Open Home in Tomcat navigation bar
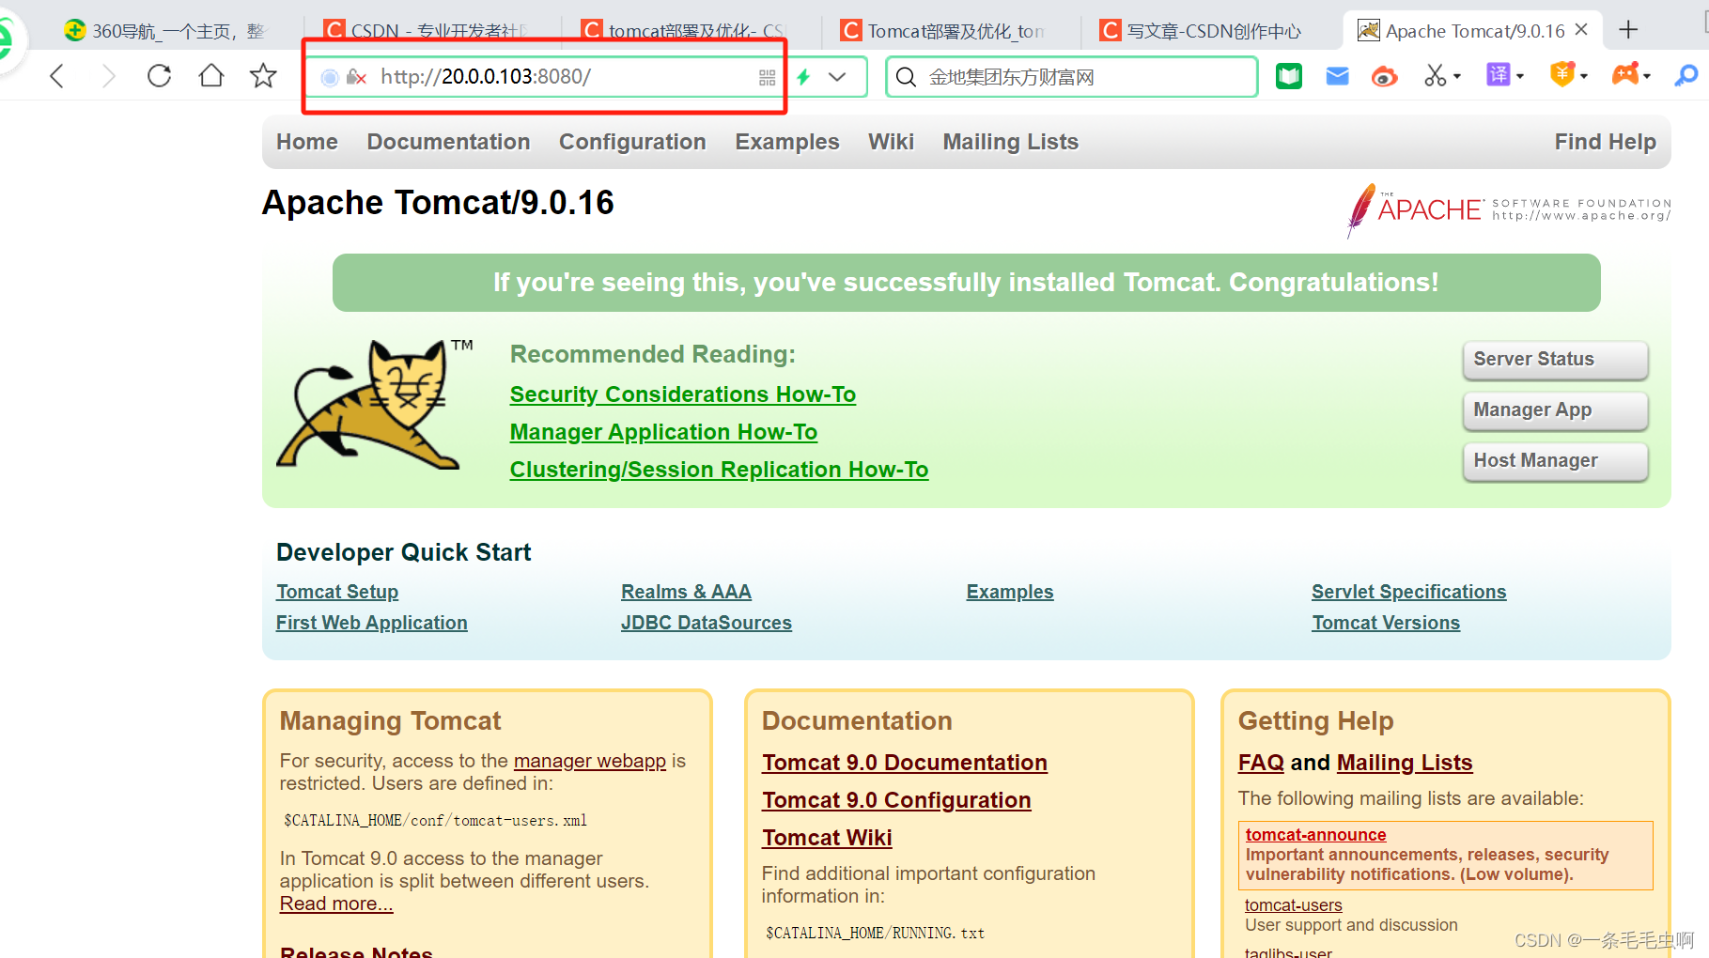 (x=307, y=142)
